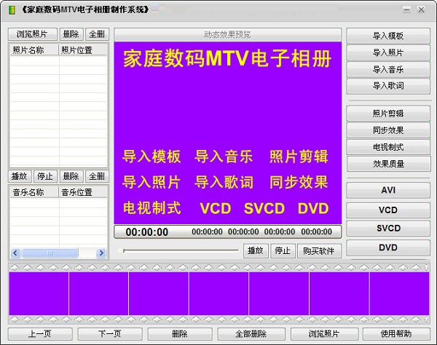Open 购买软件 to buy the software

pyautogui.click(x=319, y=251)
